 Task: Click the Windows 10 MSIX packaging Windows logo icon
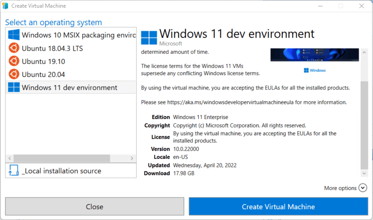[14, 35]
